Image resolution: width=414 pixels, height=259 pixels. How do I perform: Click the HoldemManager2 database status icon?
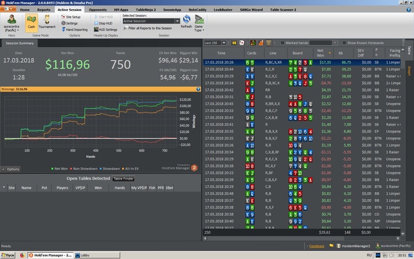[x=338, y=246]
